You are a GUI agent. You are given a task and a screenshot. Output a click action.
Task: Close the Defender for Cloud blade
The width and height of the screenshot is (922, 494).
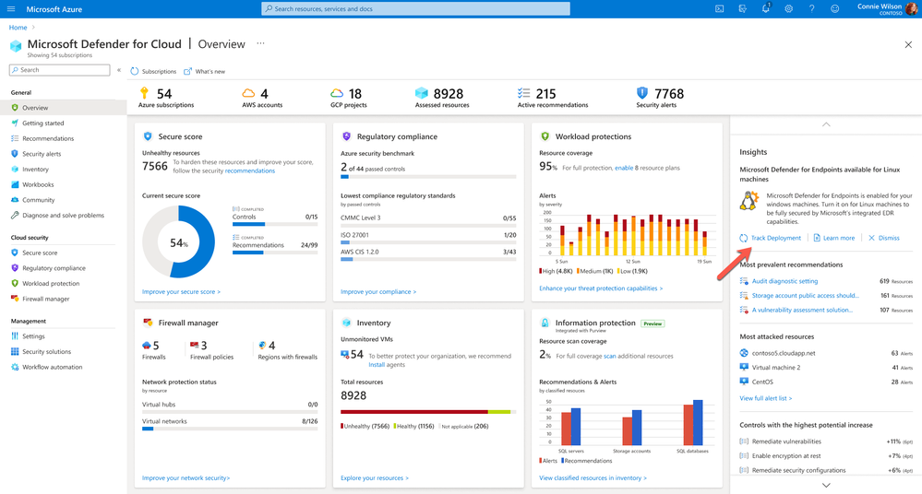pos(908,44)
